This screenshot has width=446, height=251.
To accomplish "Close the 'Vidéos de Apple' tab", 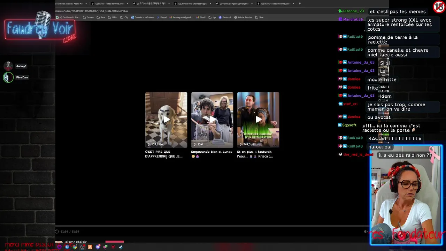I will click(252, 3).
